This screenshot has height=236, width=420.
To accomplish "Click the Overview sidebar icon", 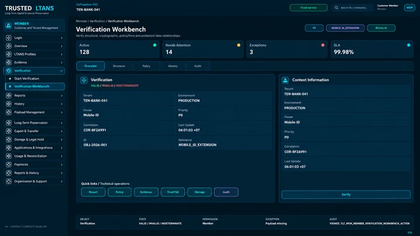I will click(x=9, y=46).
